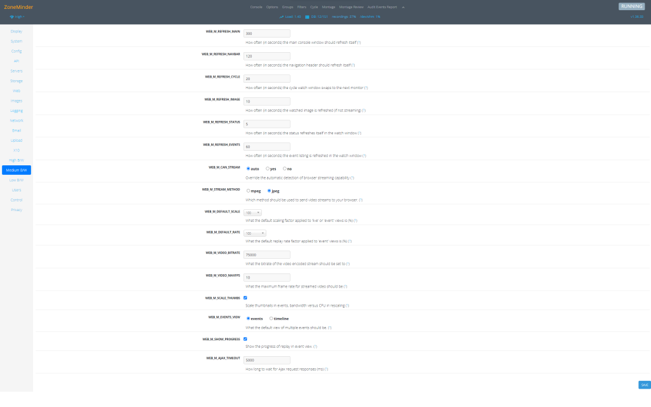This screenshot has width=651, height=407.
Task: Disable the WEB_M_SHOW_PROGRESS checkbox
Action: (x=245, y=338)
